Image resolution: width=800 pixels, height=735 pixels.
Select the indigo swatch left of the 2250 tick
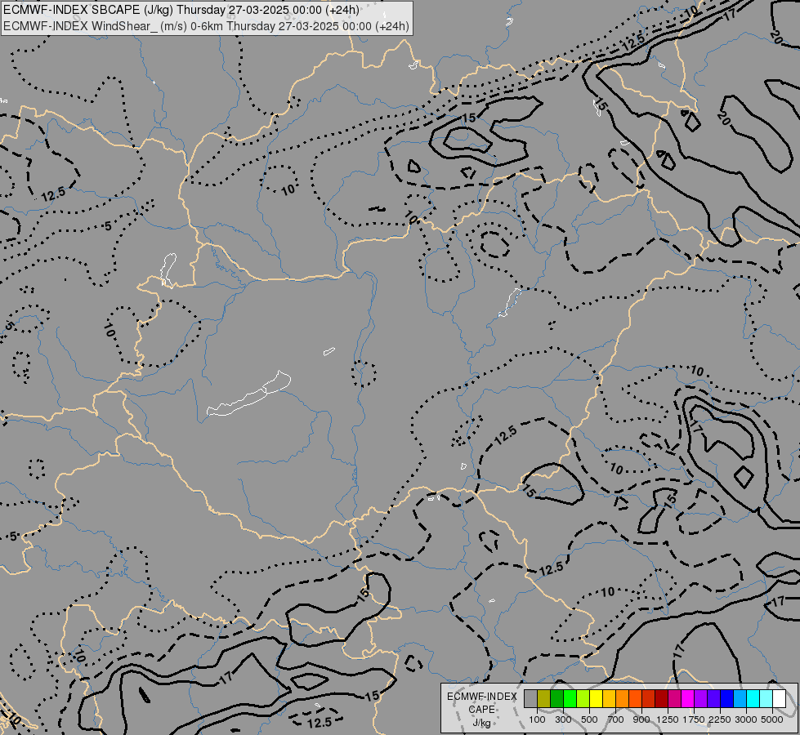pos(713,698)
